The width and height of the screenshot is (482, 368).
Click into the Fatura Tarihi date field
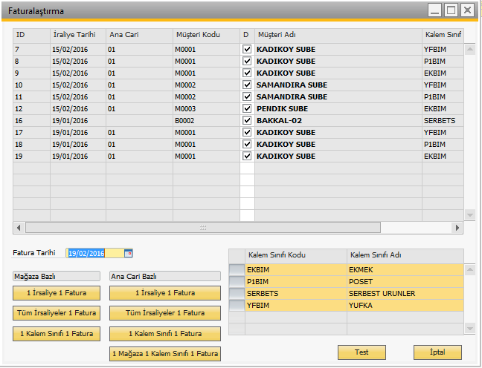[94, 254]
